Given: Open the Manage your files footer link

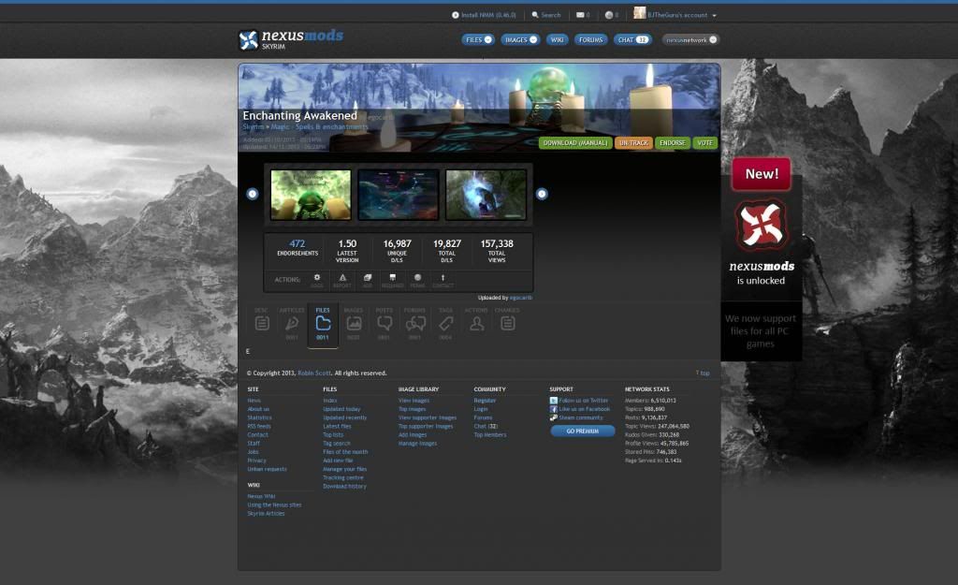Looking at the screenshot, I should pyautogui.click(x=344, y=469).
